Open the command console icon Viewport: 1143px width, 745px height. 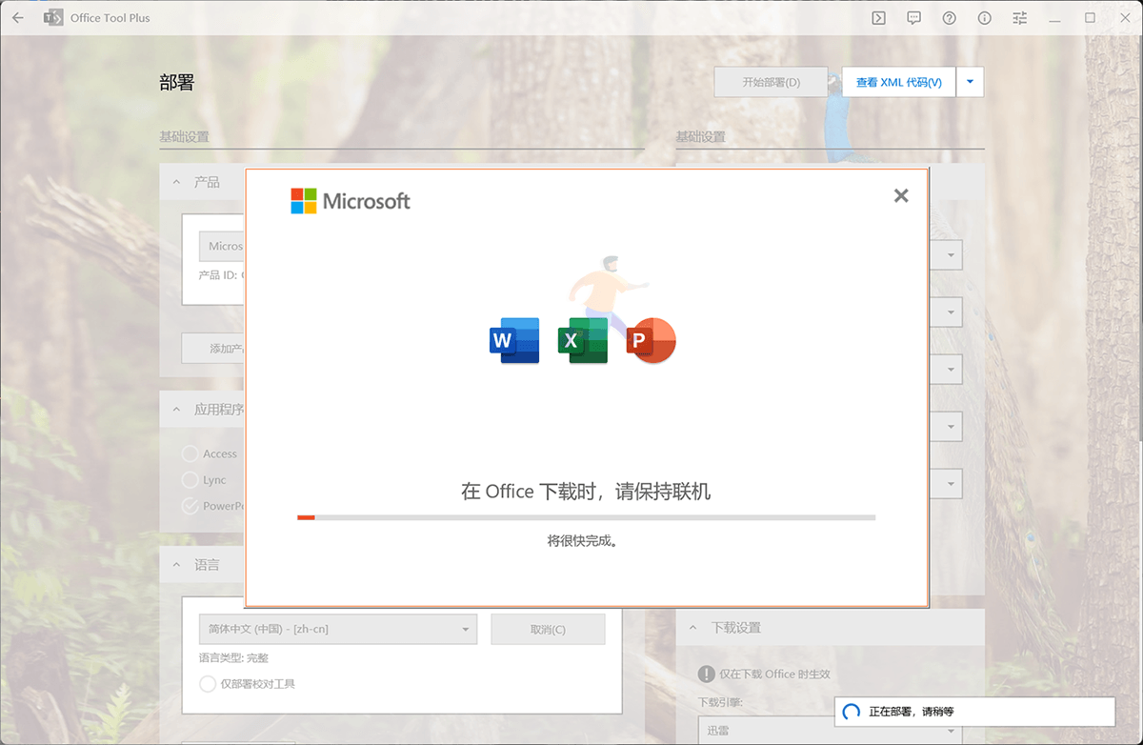coord(880,17)
